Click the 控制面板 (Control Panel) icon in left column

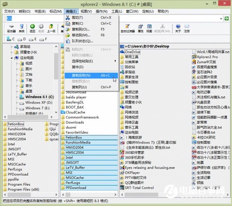pos(122,82)
